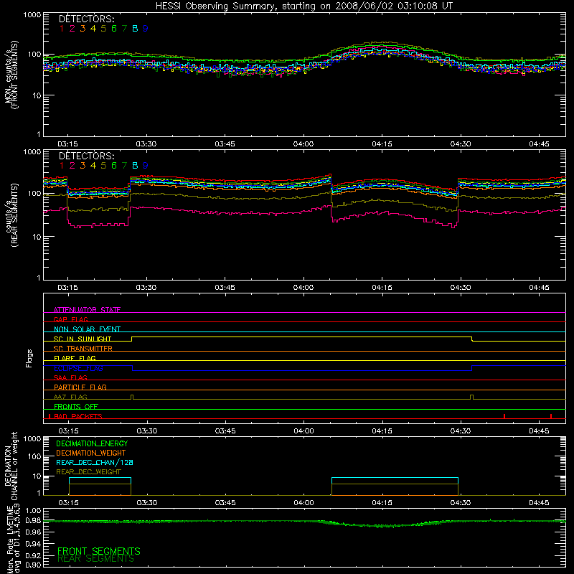Click the MON. counts/s (FRONT SEGMENTS) axis label
The image size is (574, 574).
coord(11,75)
